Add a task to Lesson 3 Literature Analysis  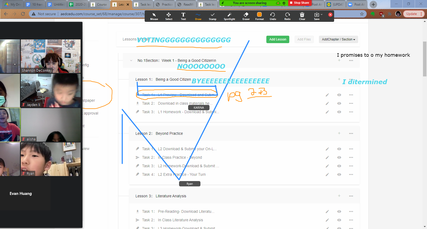[339, 196]
